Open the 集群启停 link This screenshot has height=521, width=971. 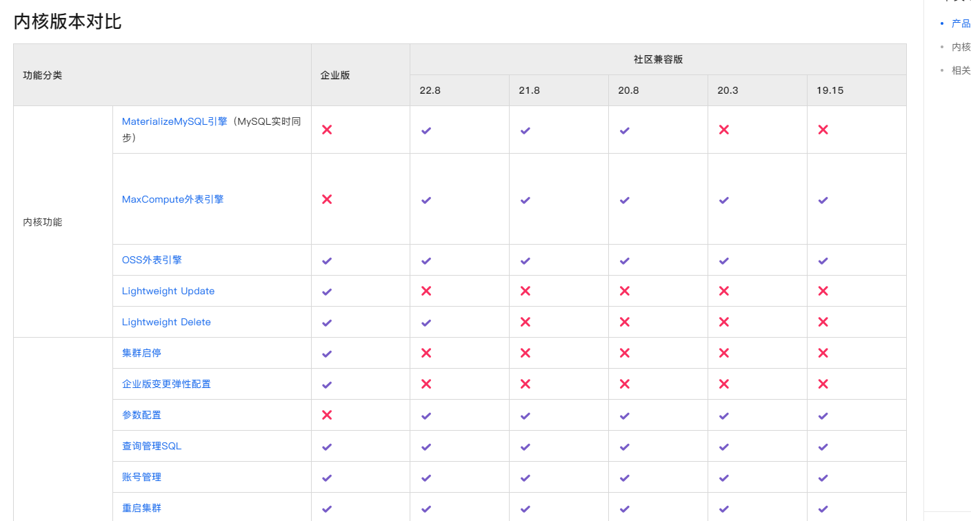point(141,353)
